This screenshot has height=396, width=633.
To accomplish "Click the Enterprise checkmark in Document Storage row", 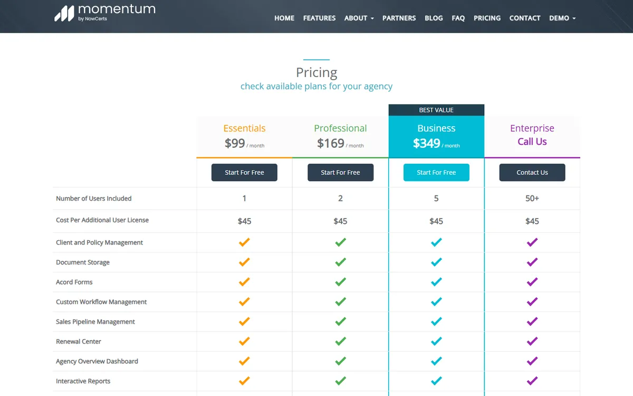I will tap(532, 262).
